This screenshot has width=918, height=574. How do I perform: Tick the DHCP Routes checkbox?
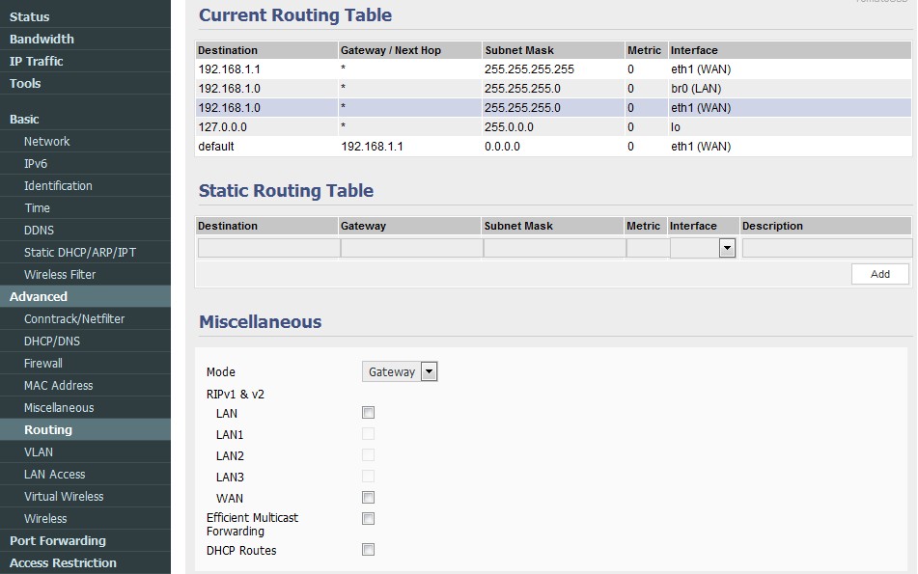click(x=368, y=550)
